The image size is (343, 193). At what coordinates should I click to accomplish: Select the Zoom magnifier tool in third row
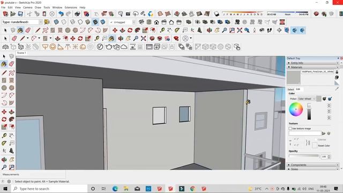224,30
